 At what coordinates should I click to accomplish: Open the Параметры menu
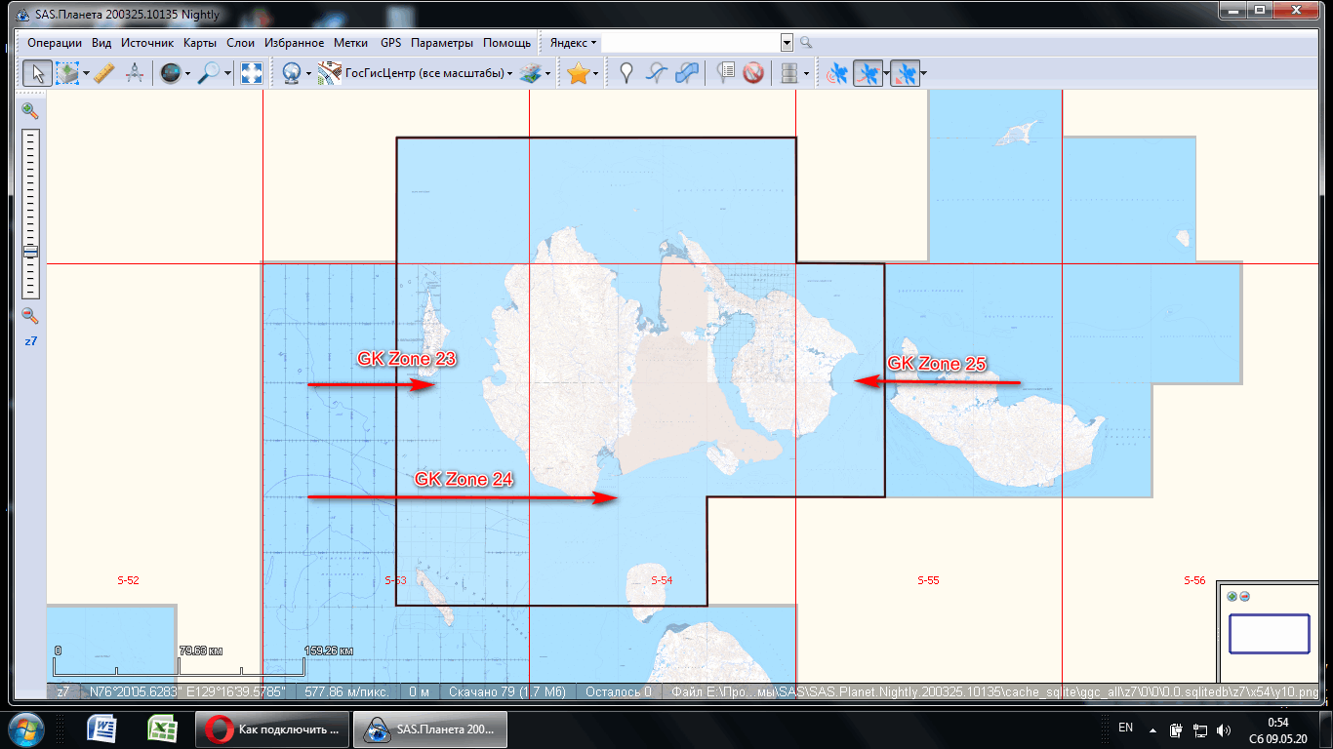(x=442, y=43)
